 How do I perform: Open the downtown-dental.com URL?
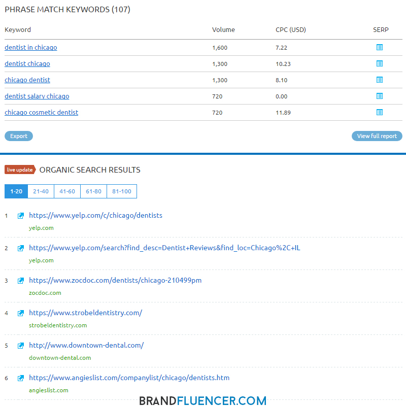pos(86,346)
